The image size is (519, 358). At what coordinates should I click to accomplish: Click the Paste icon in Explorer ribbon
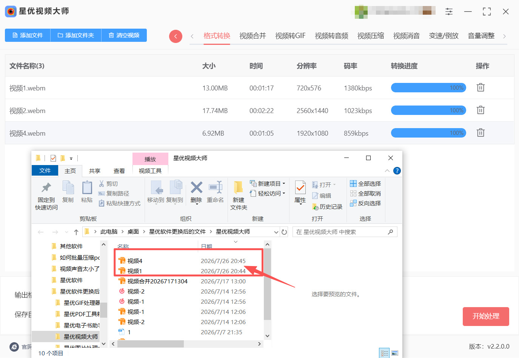[87, 192]
